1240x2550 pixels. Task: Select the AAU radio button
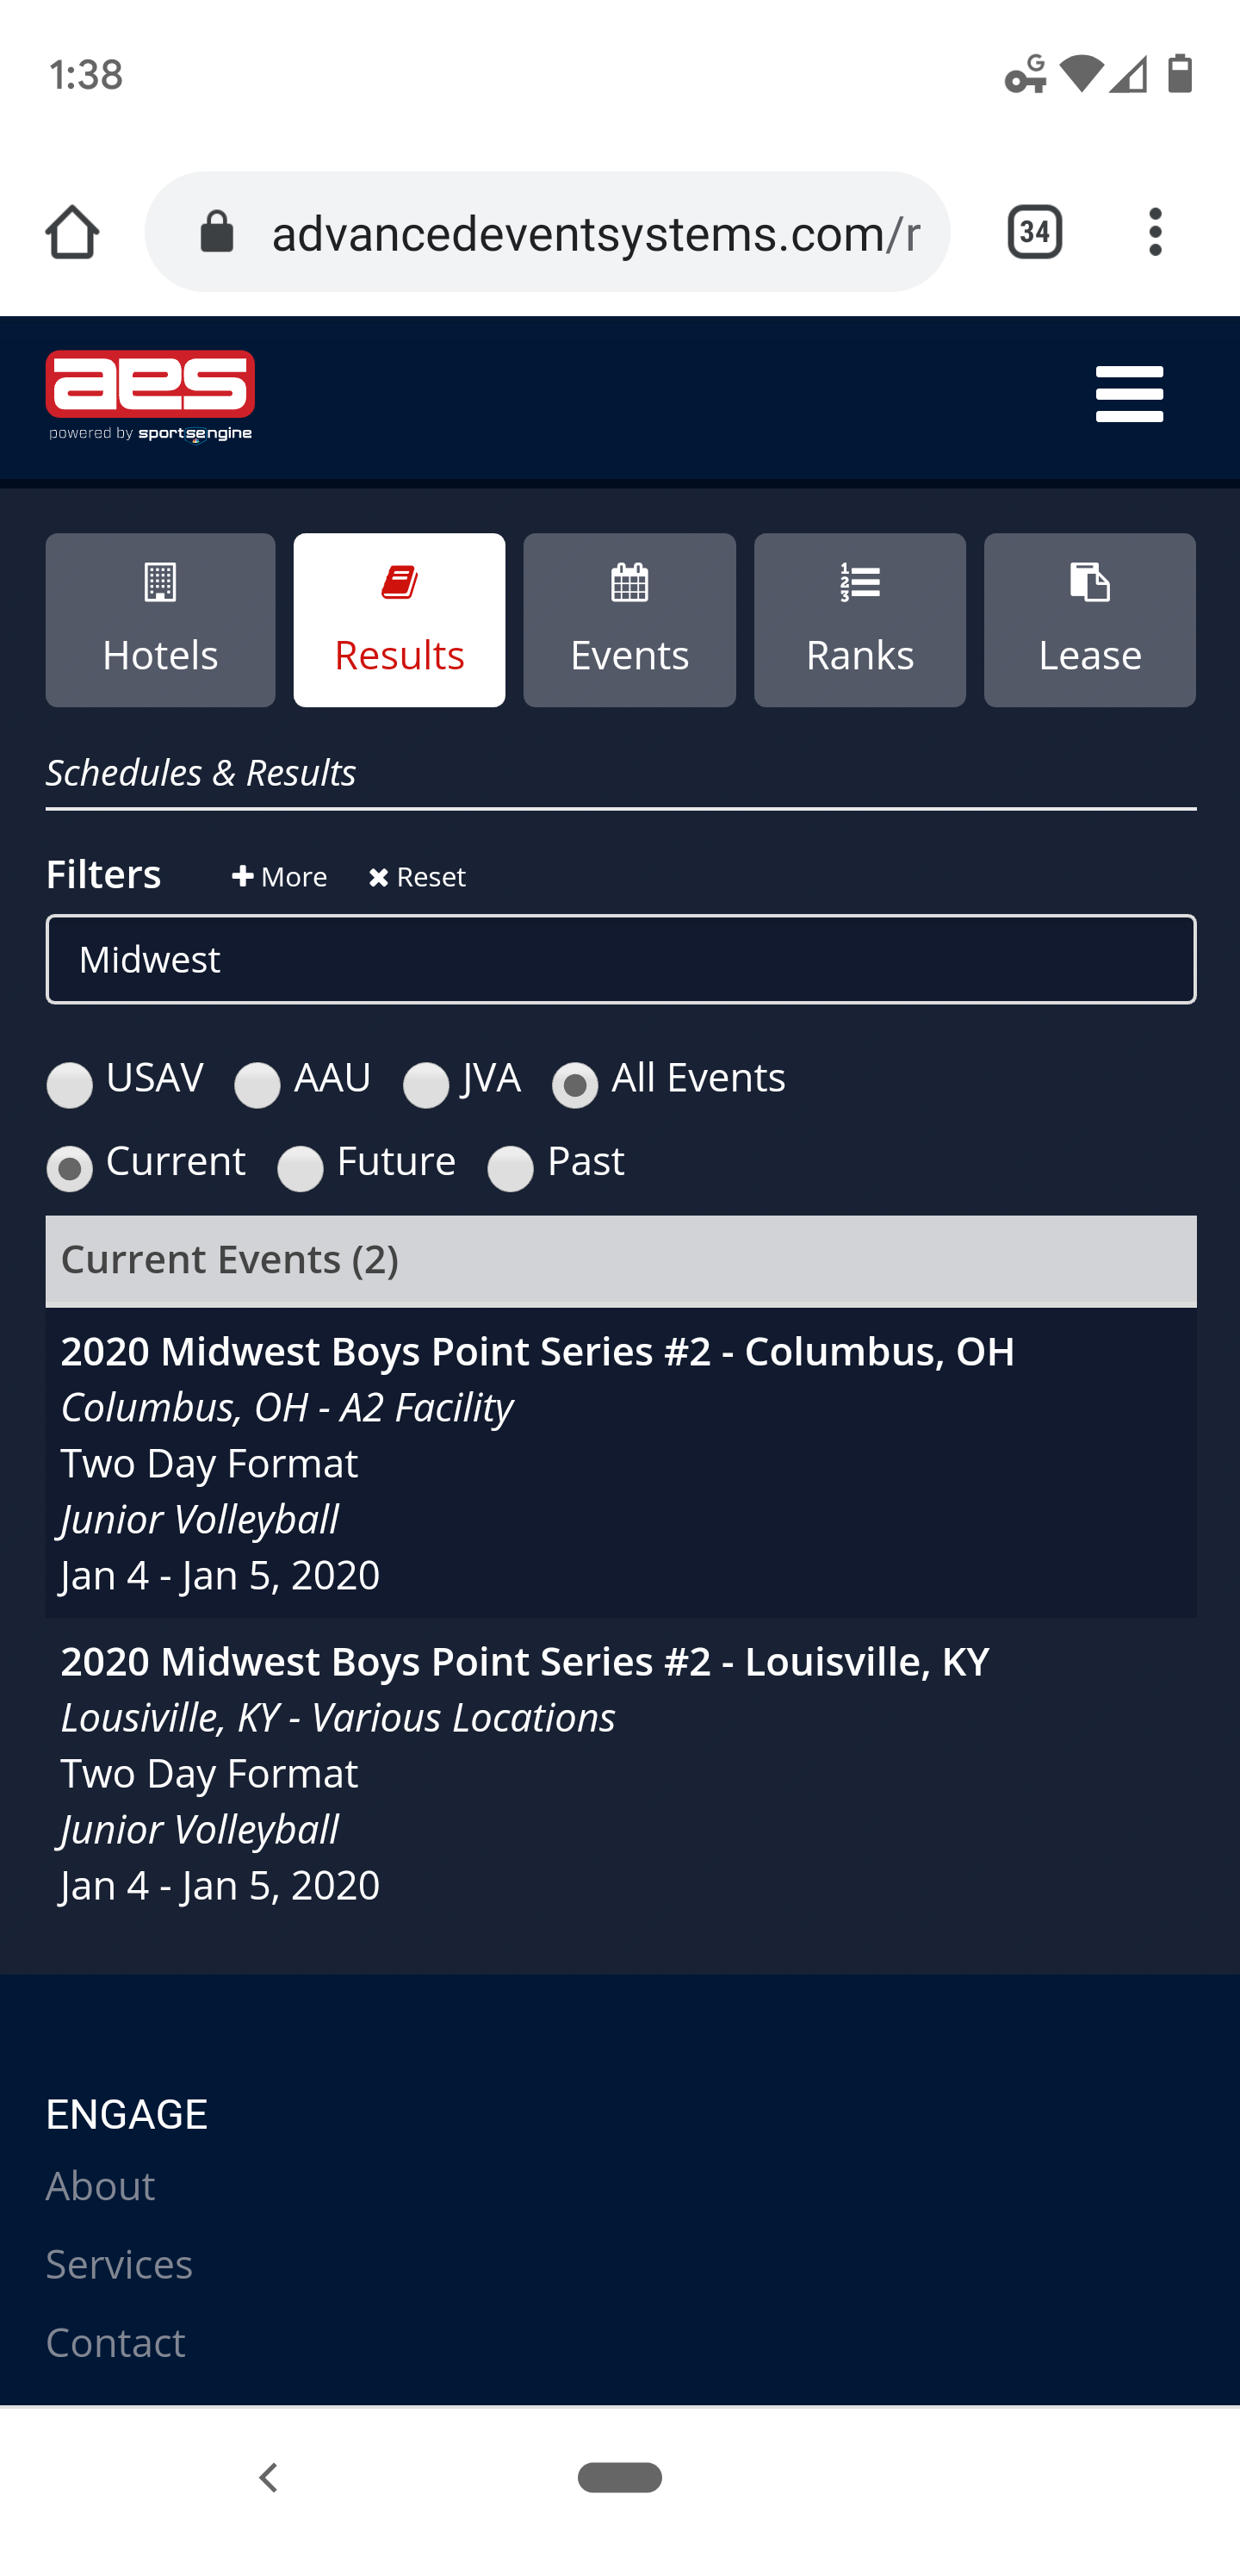257,1085
